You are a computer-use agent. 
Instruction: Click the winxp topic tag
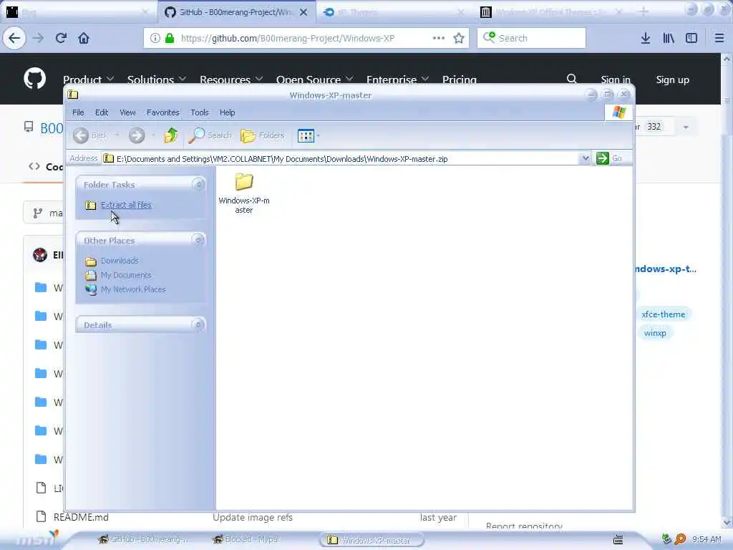click(x=655, y=333)
